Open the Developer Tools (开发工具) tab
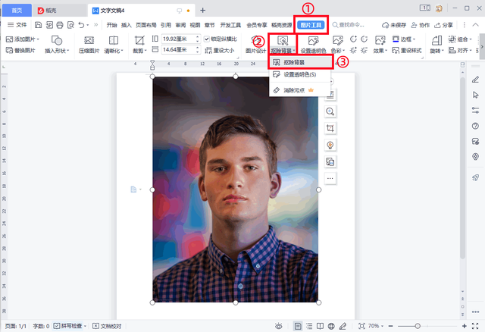The height and width of the screenshot is (332, 485). (x=230, y=25)
